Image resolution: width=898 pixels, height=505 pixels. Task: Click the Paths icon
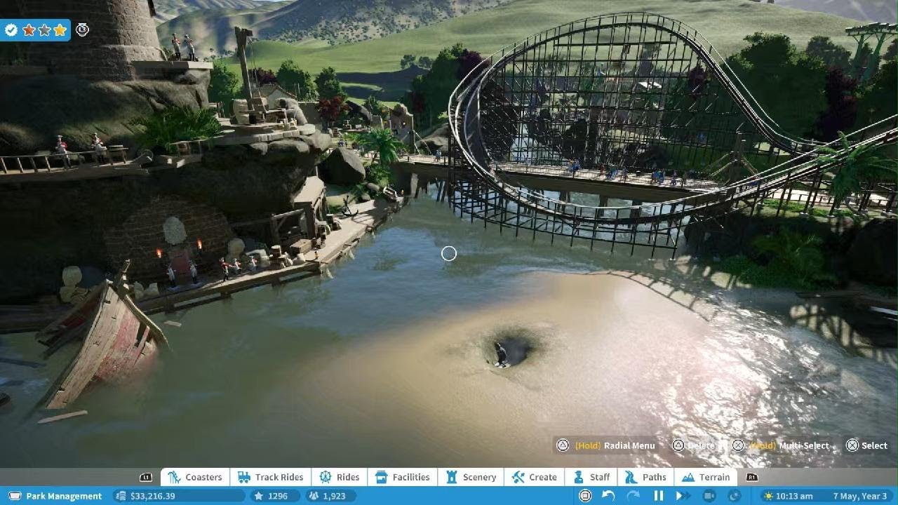631,477
